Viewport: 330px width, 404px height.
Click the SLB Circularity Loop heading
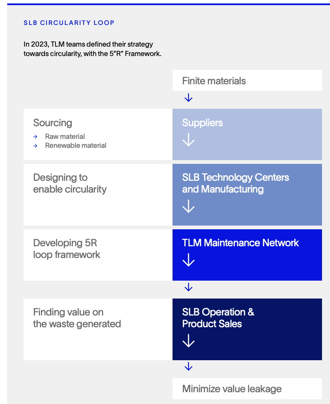(69, 23)
